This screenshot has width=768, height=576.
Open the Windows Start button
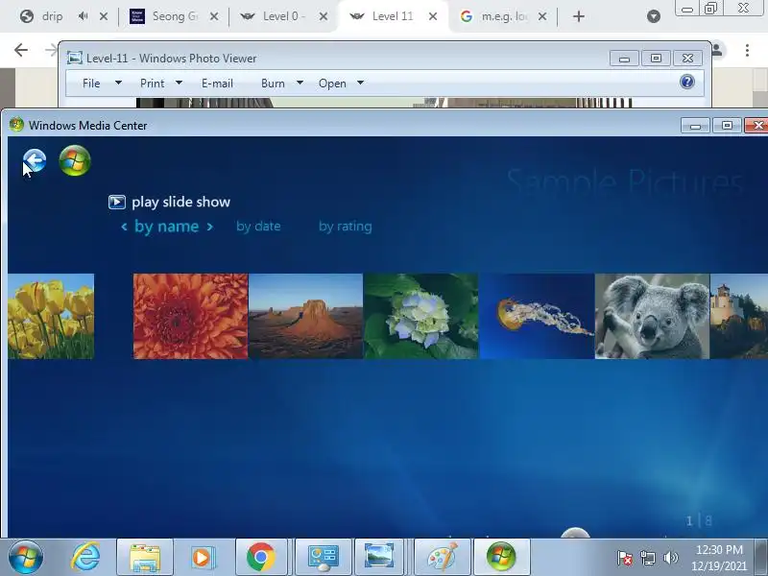(26, 557)
